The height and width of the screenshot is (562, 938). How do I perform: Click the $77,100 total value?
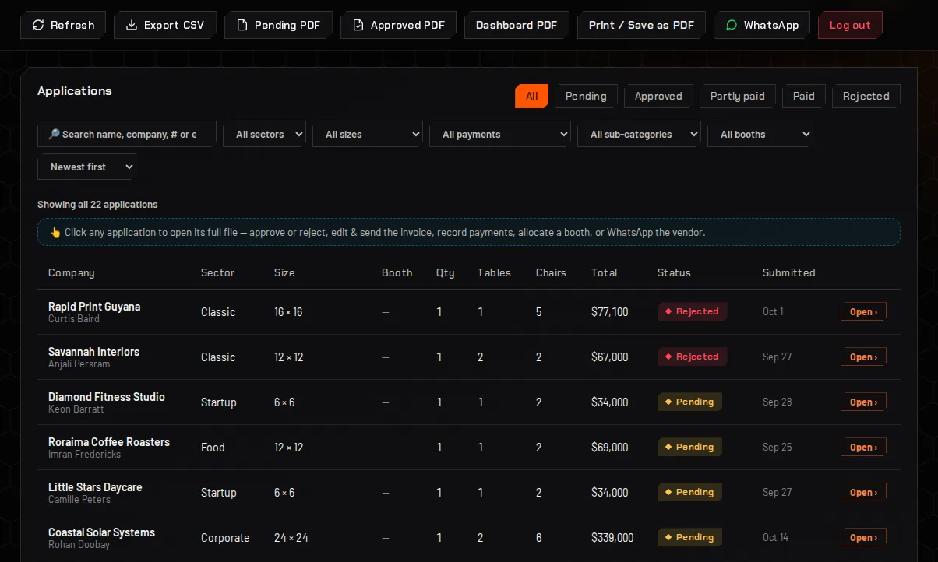(x=609, y=312)
